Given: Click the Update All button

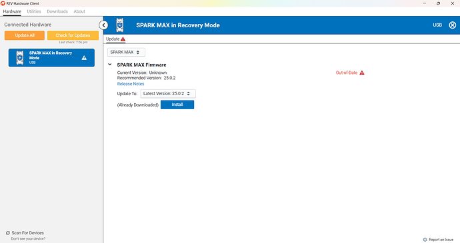Looking at the screenshot, I should coord(25,35).
